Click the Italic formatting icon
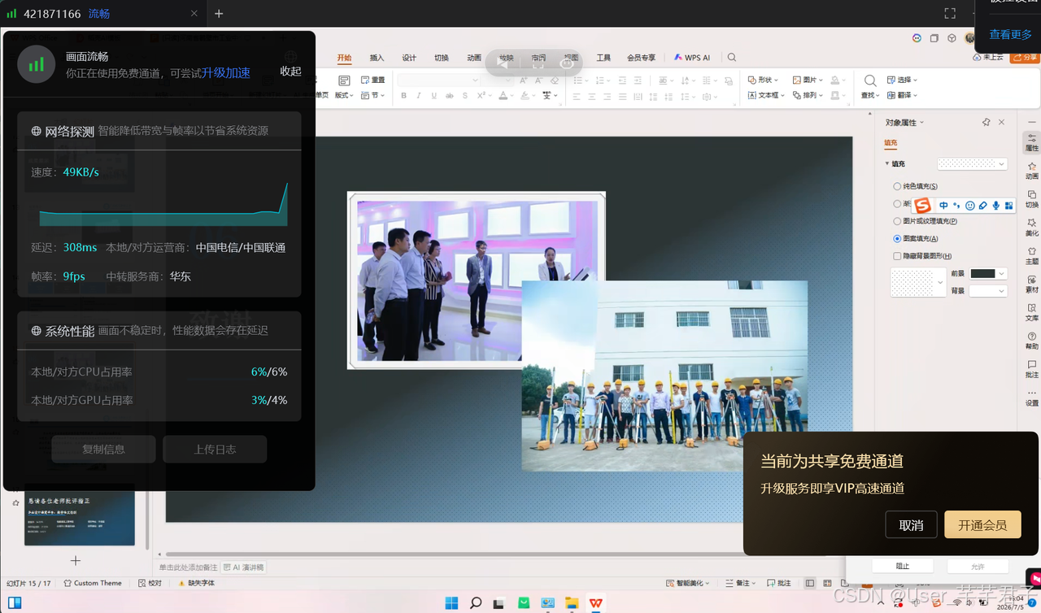This screenshot has width=1041, height=613. tap(419, 96)
